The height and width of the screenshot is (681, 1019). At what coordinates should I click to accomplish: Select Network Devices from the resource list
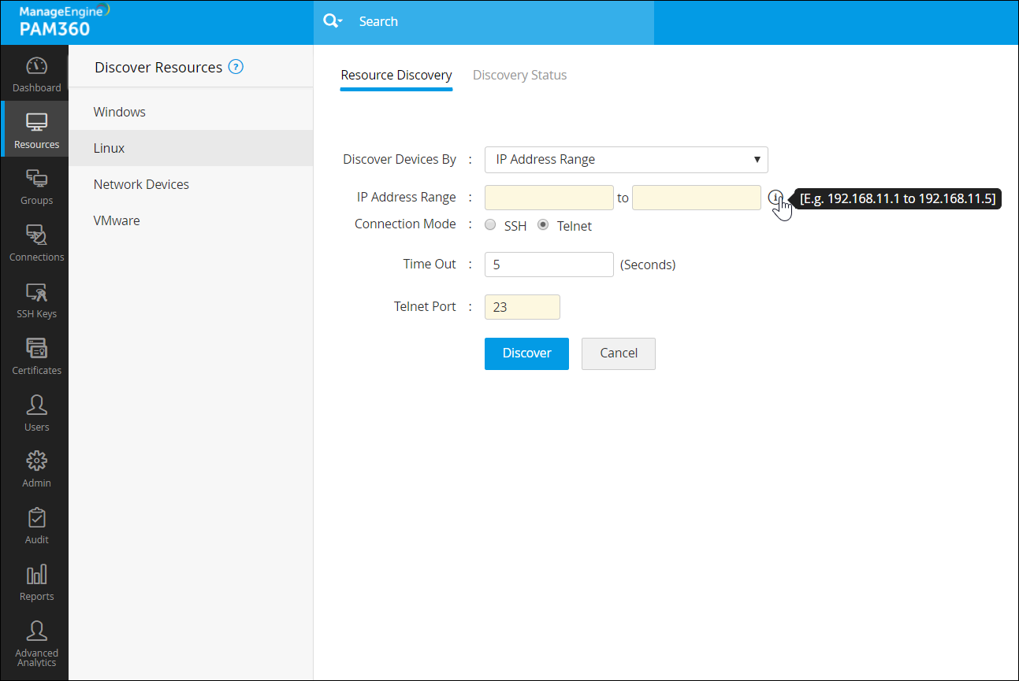[141, 183]
